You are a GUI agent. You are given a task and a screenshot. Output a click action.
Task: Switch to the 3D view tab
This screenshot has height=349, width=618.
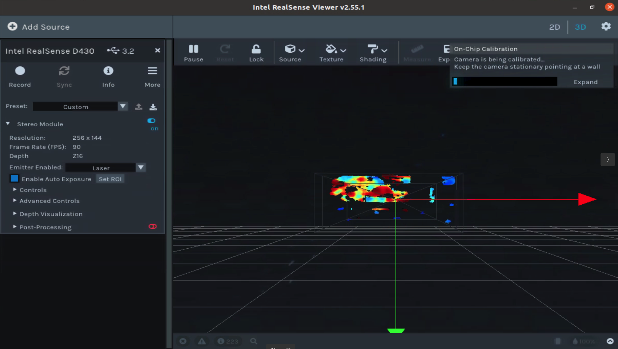580,27
